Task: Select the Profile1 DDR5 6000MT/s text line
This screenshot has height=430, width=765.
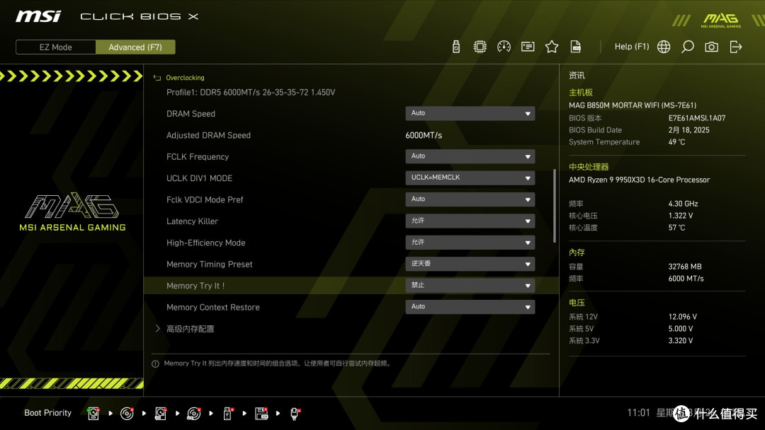Action: (x=250, y=92)
